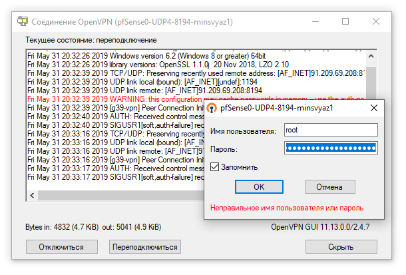Click the vertical scrollbar of the log

(371, 120)
